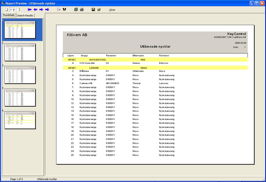Viewport: 266px width, 182px height.
Task: Click 'VVS Konsulter' in the Grupp column
Action: (x=87, y=63)
